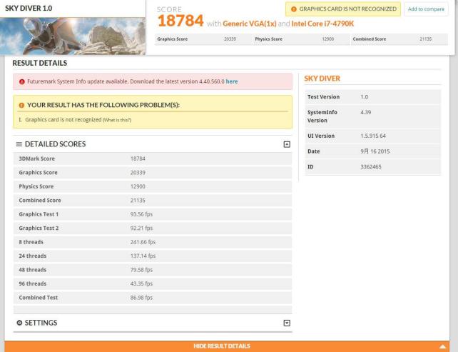Click the Combined Score summary cell at top
The width and height of the screenshot is (458, 352).
coord(399,39)
